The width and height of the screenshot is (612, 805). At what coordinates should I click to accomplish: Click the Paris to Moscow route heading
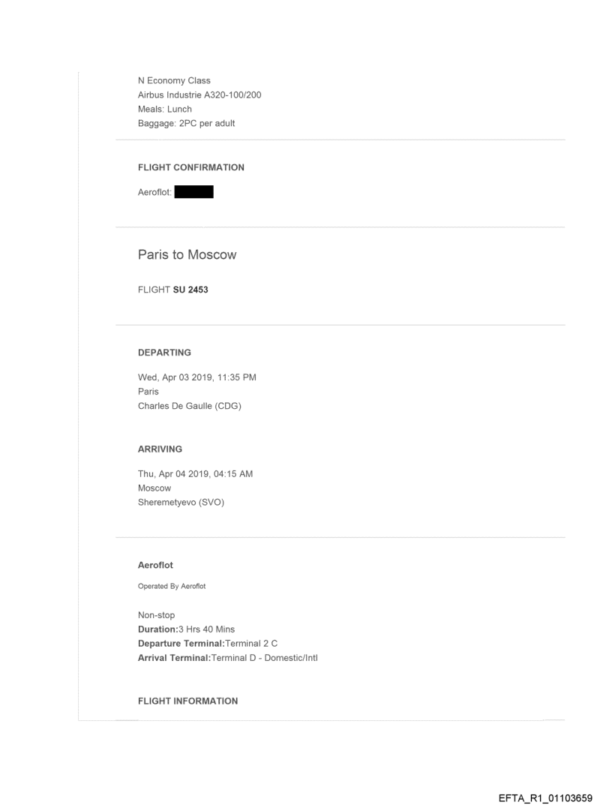pos(187,255)
